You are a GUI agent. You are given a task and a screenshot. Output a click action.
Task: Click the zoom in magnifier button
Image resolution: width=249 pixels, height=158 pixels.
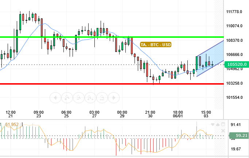coord(67,98)
